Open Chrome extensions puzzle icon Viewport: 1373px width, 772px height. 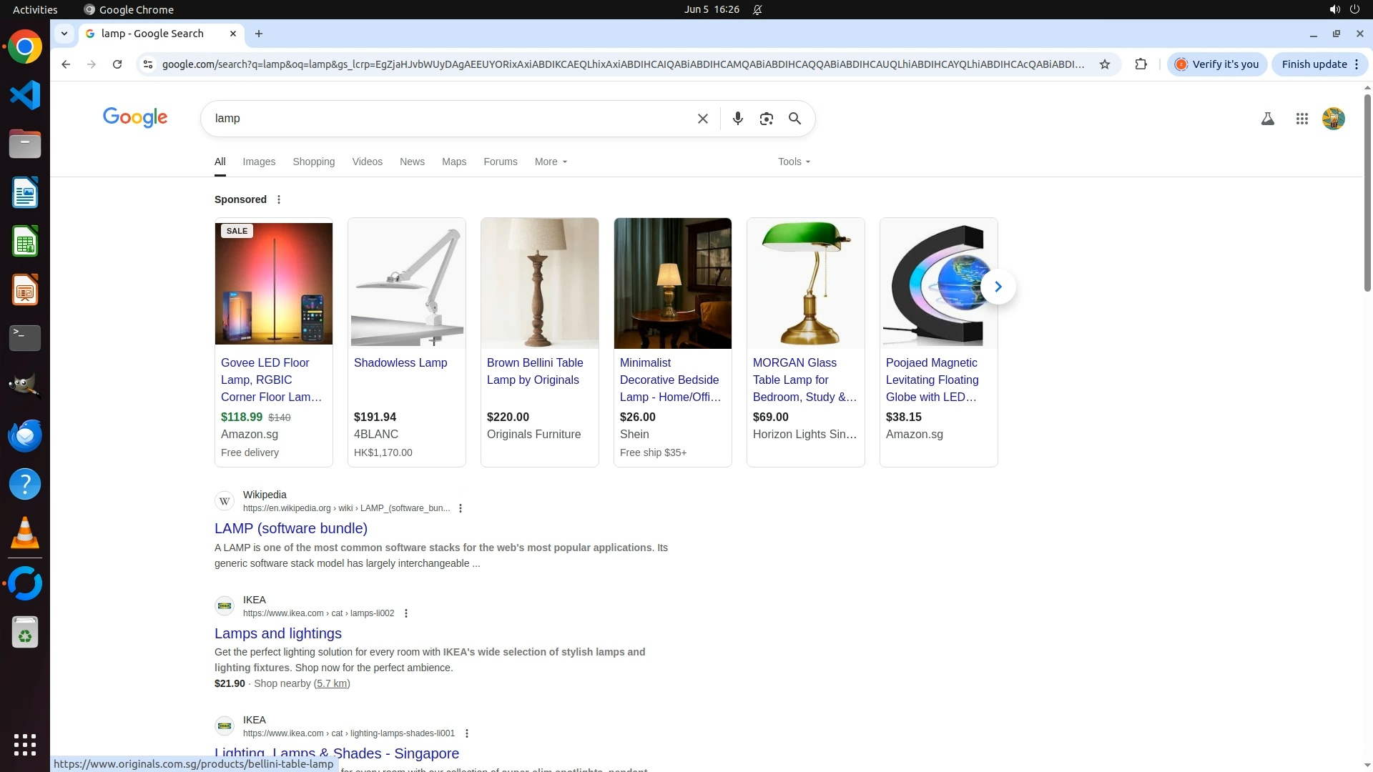click(x=1141, y=64)
